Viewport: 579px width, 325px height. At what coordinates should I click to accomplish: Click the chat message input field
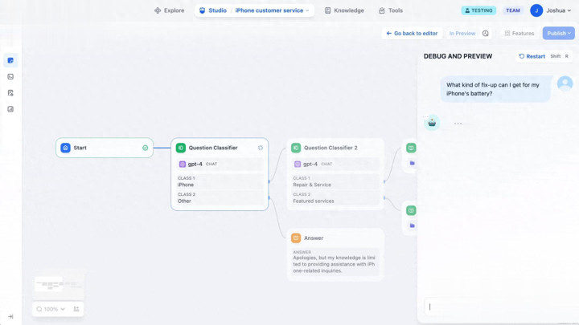[x=498, y=306]
